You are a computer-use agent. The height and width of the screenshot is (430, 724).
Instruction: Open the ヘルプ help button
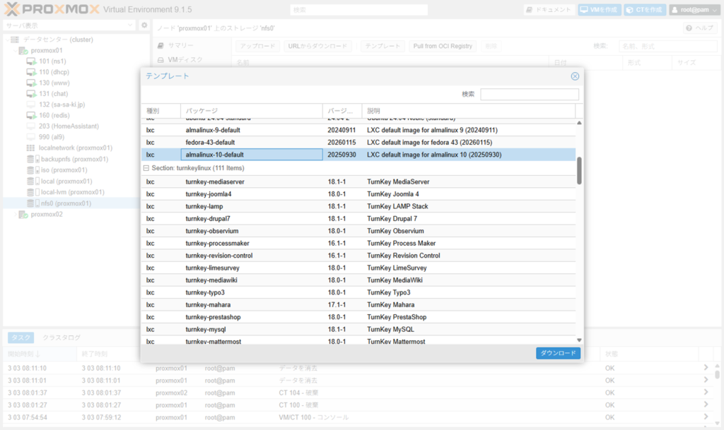(700, 28)
